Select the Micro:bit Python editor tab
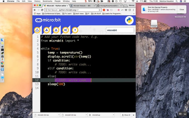The width and height of the screenshot is (189, 118). [x=56, y=6]
